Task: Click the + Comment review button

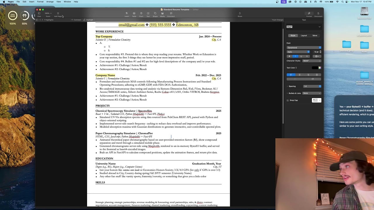Action: click(76, 20)
